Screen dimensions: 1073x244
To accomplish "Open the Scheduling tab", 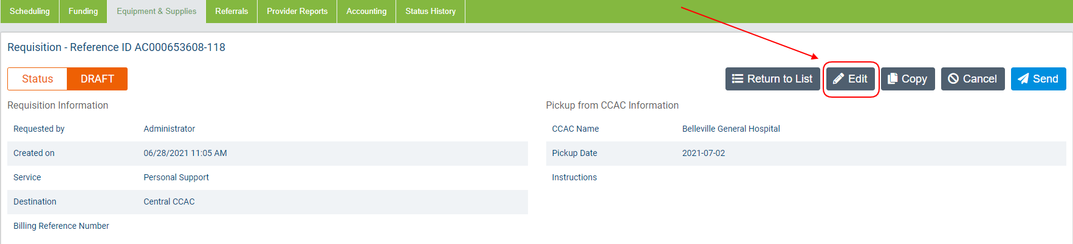I will (30, 12).
